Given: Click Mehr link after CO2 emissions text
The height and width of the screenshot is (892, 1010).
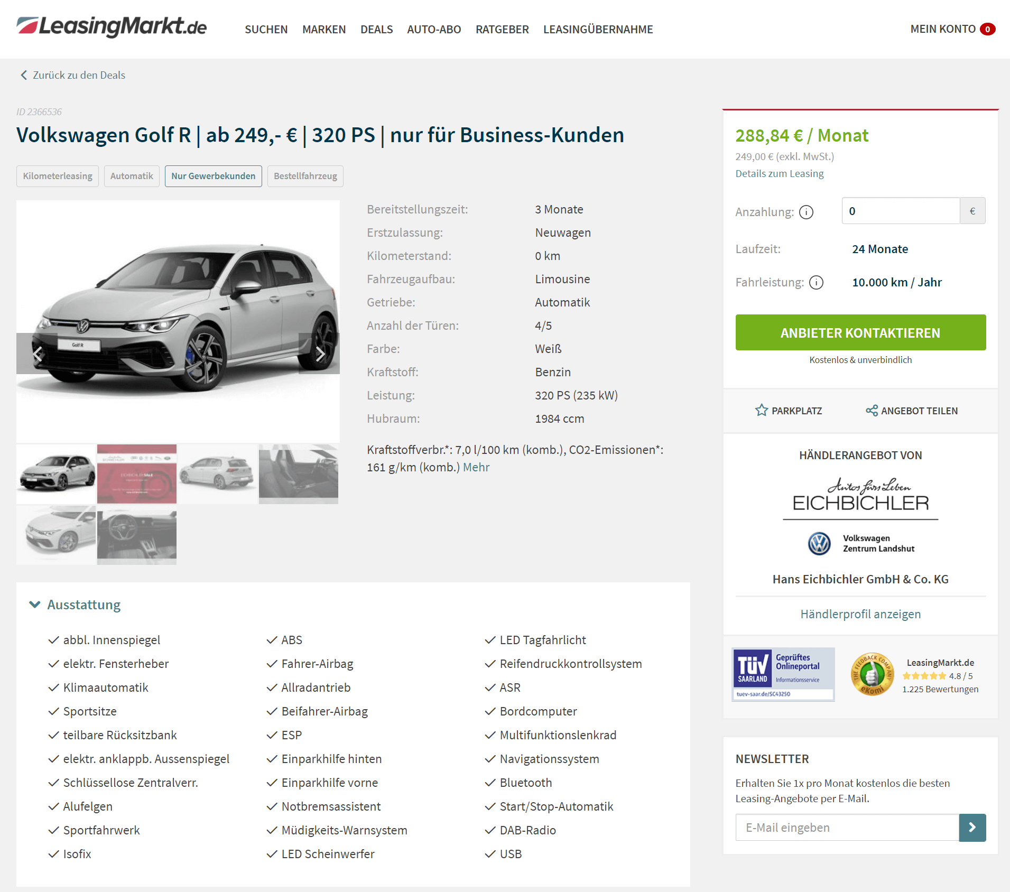Looking at the screenshot, I should 476,467.
